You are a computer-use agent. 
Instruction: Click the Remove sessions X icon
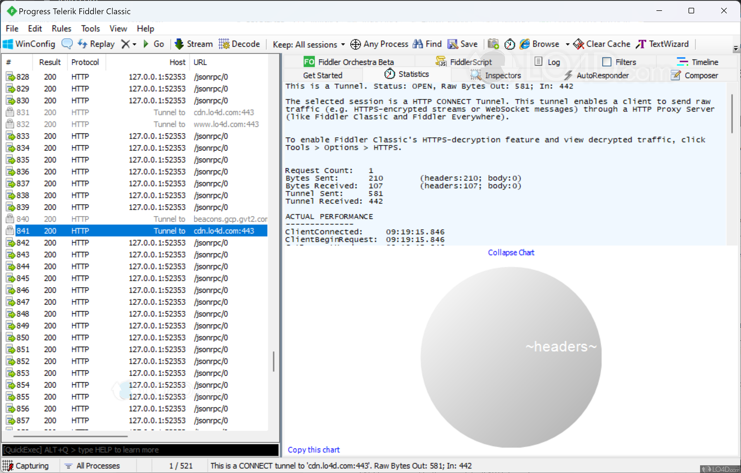tap(125, 44)
